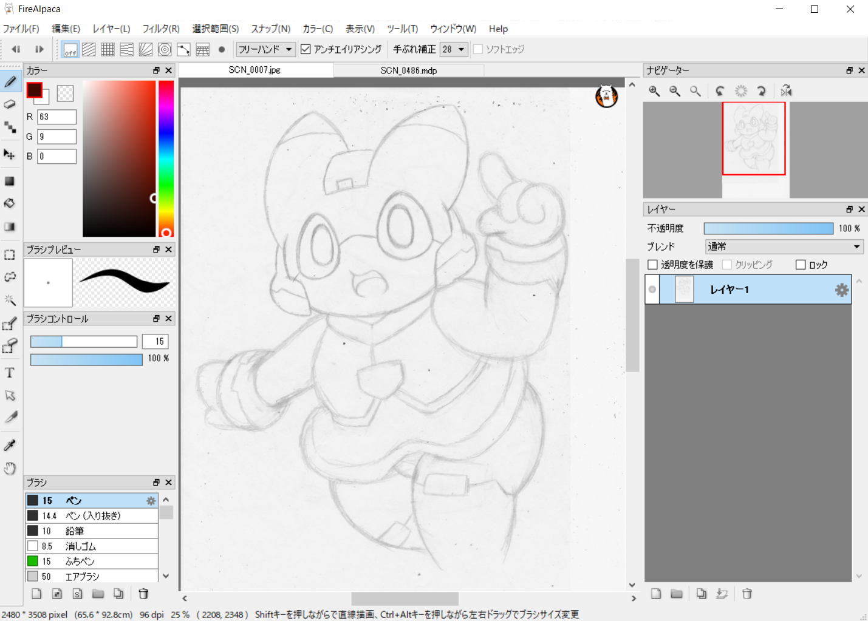Switch to SCN_0486.mdp tab

tap(409, 70)
